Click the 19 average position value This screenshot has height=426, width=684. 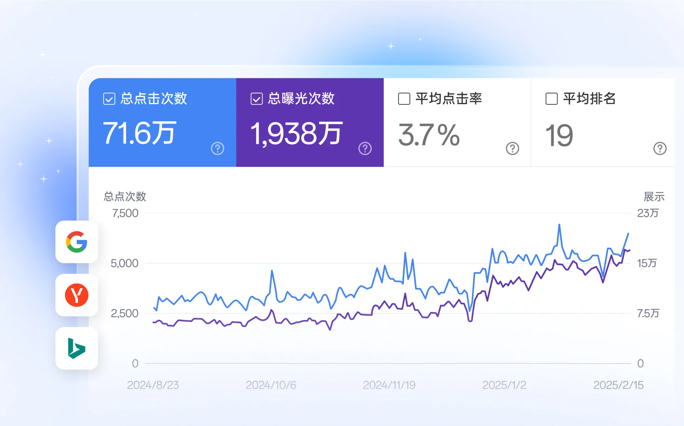click(x=559, y=136)
